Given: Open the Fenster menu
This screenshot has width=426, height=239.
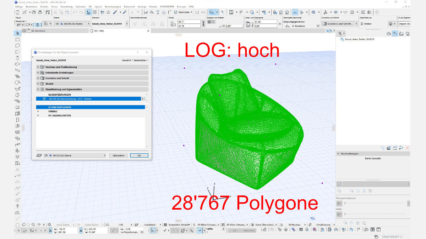Looking at the screenshot, I should [153, 6].
